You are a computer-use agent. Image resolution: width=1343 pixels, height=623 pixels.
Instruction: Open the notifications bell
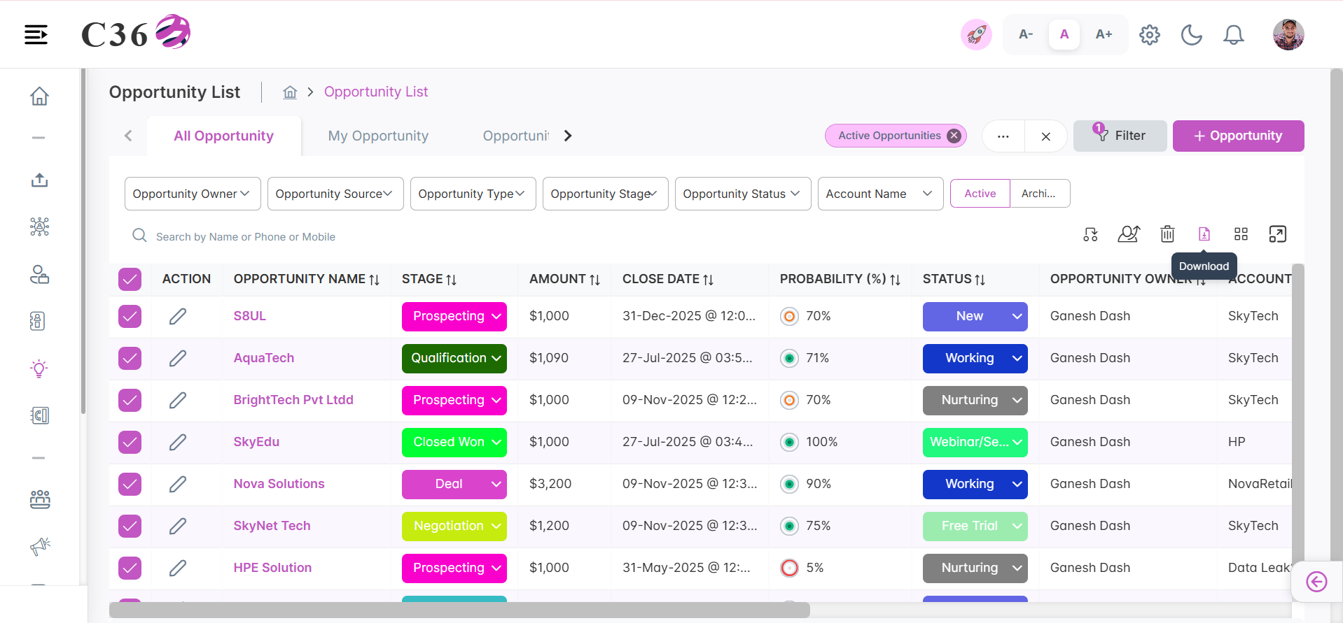click(1233, 35)
